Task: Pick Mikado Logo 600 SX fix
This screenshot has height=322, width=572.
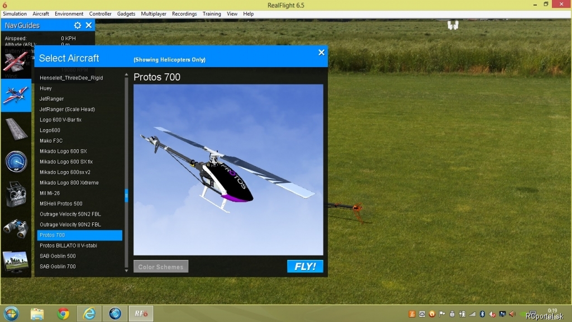Action: (x=79, y=162)
